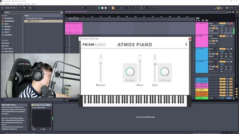The width and height of the screenshot is (239, 134).
Task: Click the Set button above track headers
Action: (x=198, y=18)
